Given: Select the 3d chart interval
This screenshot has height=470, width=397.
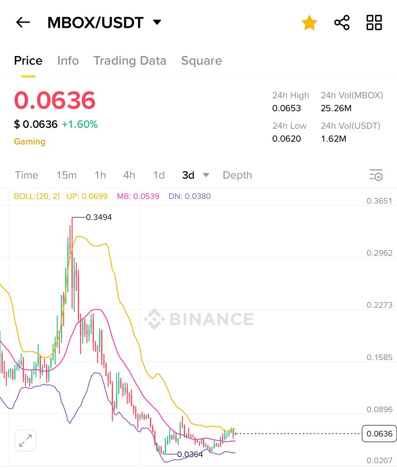Looking at the screenshot, I should [188, 175].
